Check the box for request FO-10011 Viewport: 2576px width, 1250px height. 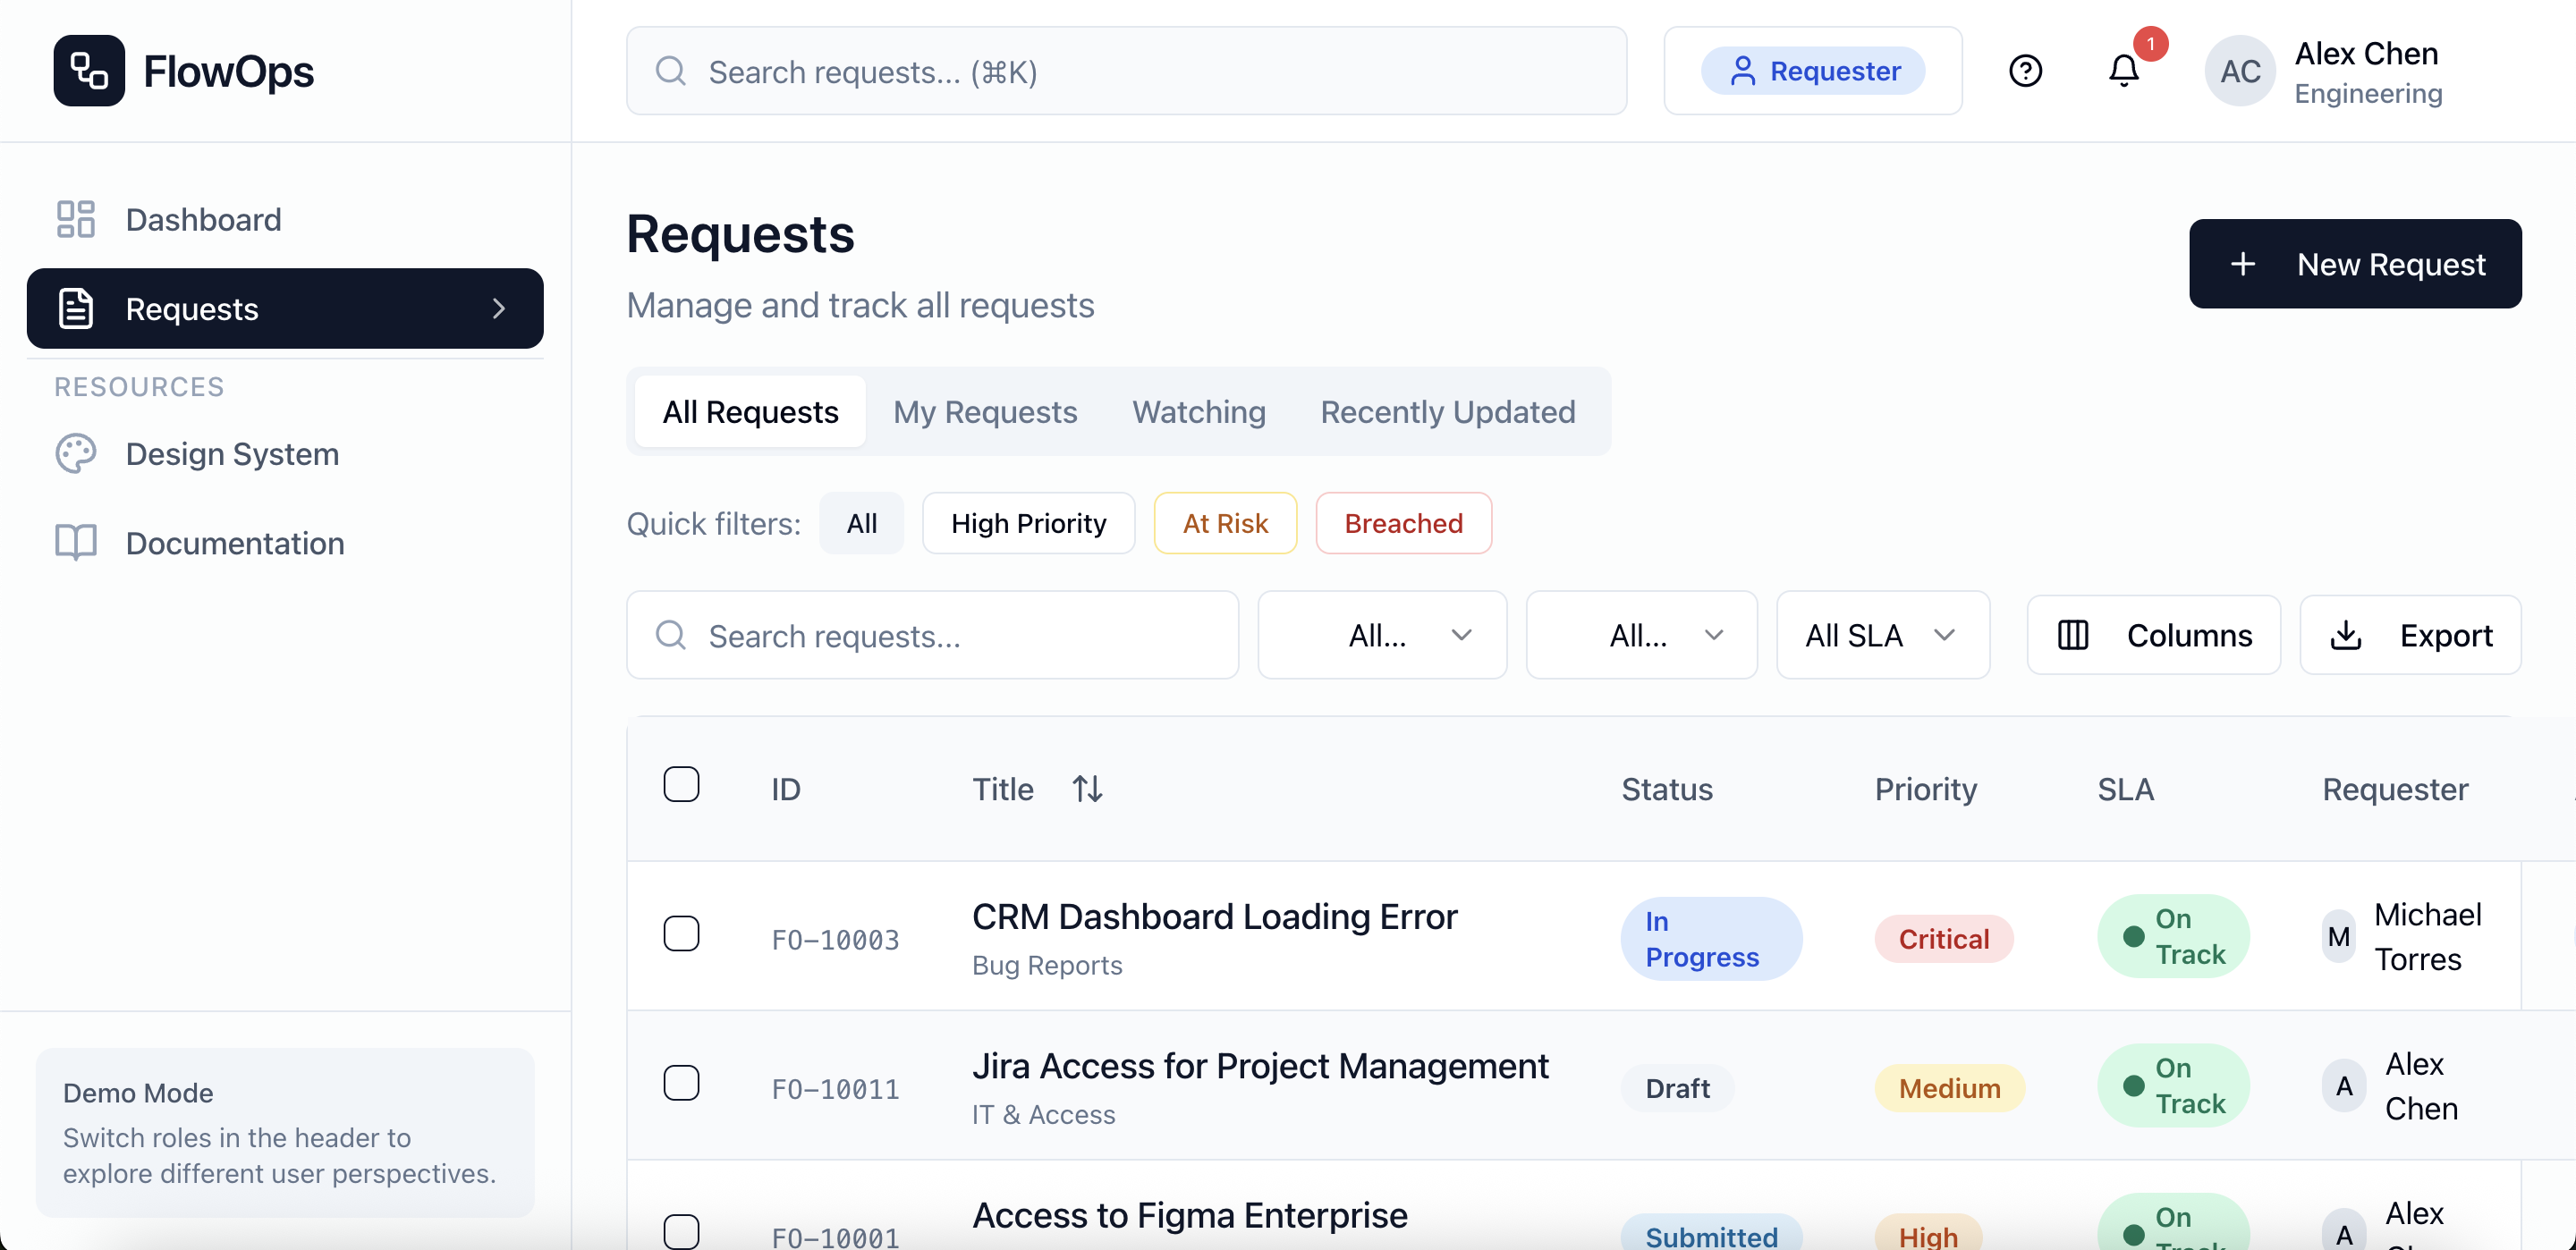point(681,1083)
